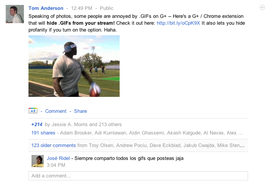This screenshot has height=185, width=267.
Task: Click the Add a comment field
Action: [138, 176]
